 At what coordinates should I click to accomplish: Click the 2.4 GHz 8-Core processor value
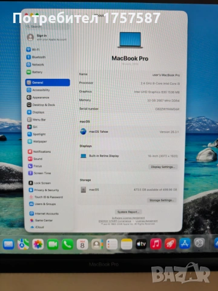[x=160, y=84]
